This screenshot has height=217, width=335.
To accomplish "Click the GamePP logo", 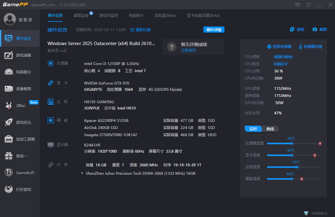I will tap(15, 4).
